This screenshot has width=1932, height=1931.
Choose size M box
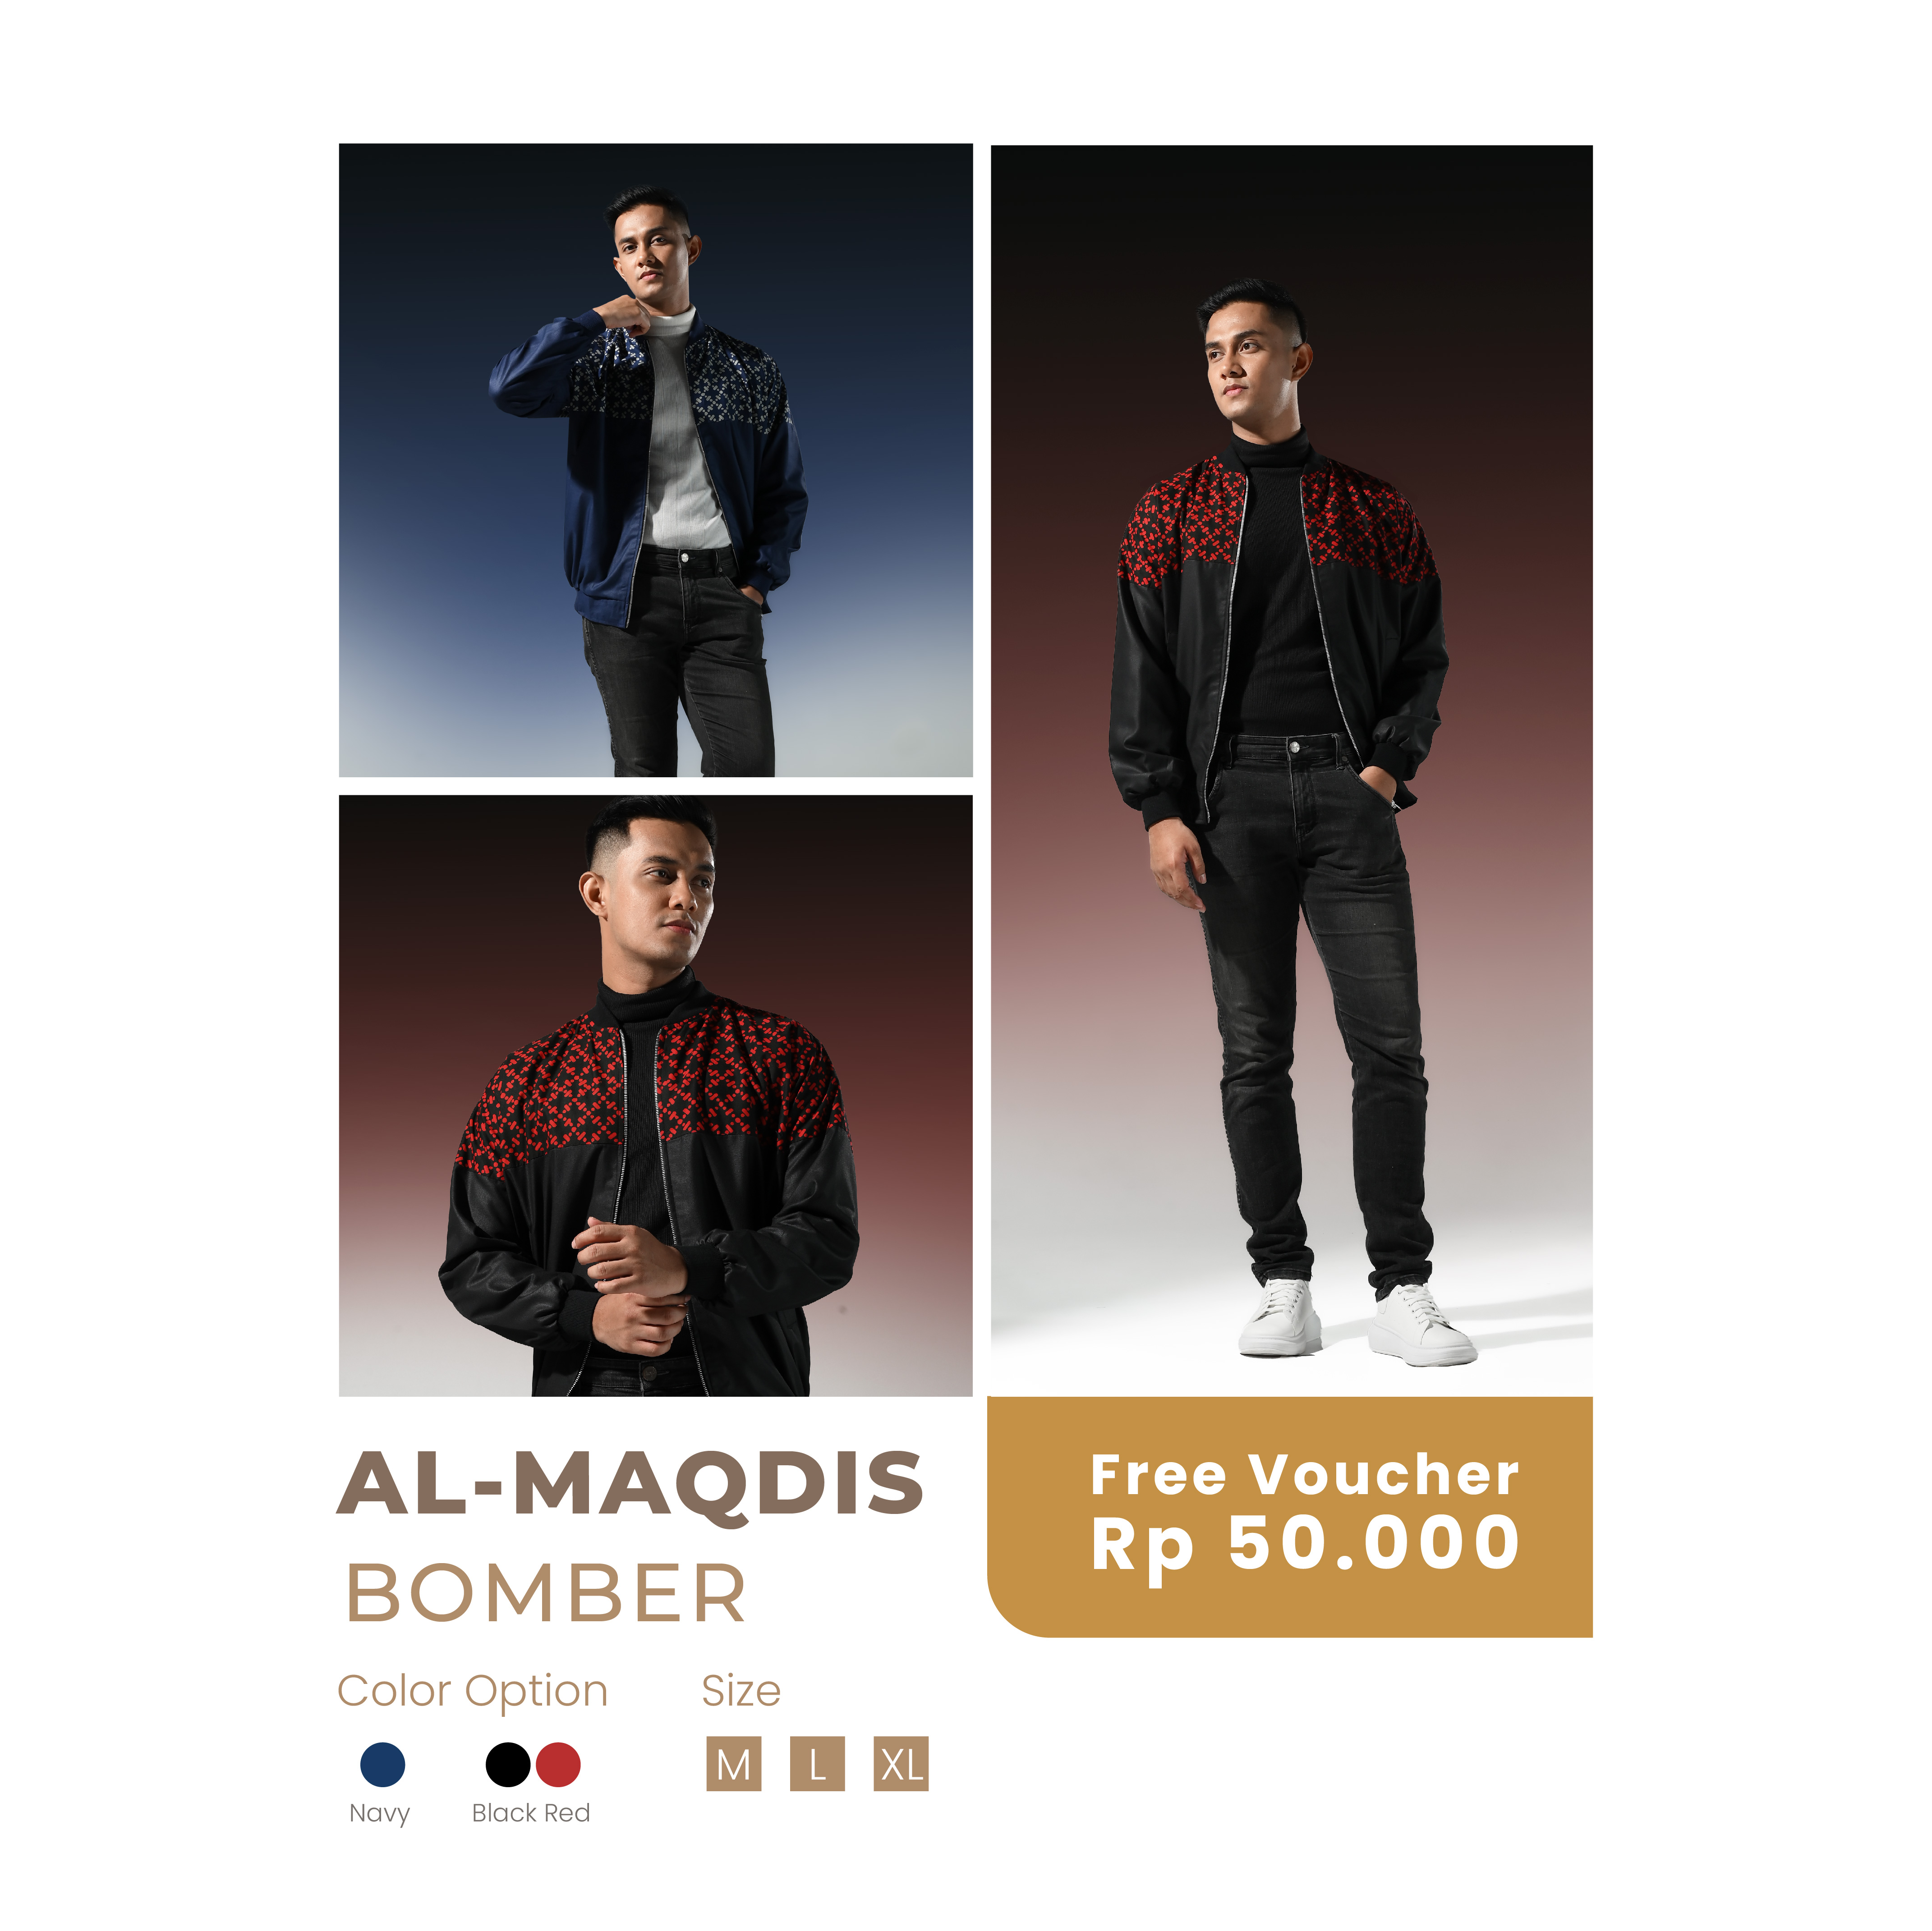tap(734, 1764)
